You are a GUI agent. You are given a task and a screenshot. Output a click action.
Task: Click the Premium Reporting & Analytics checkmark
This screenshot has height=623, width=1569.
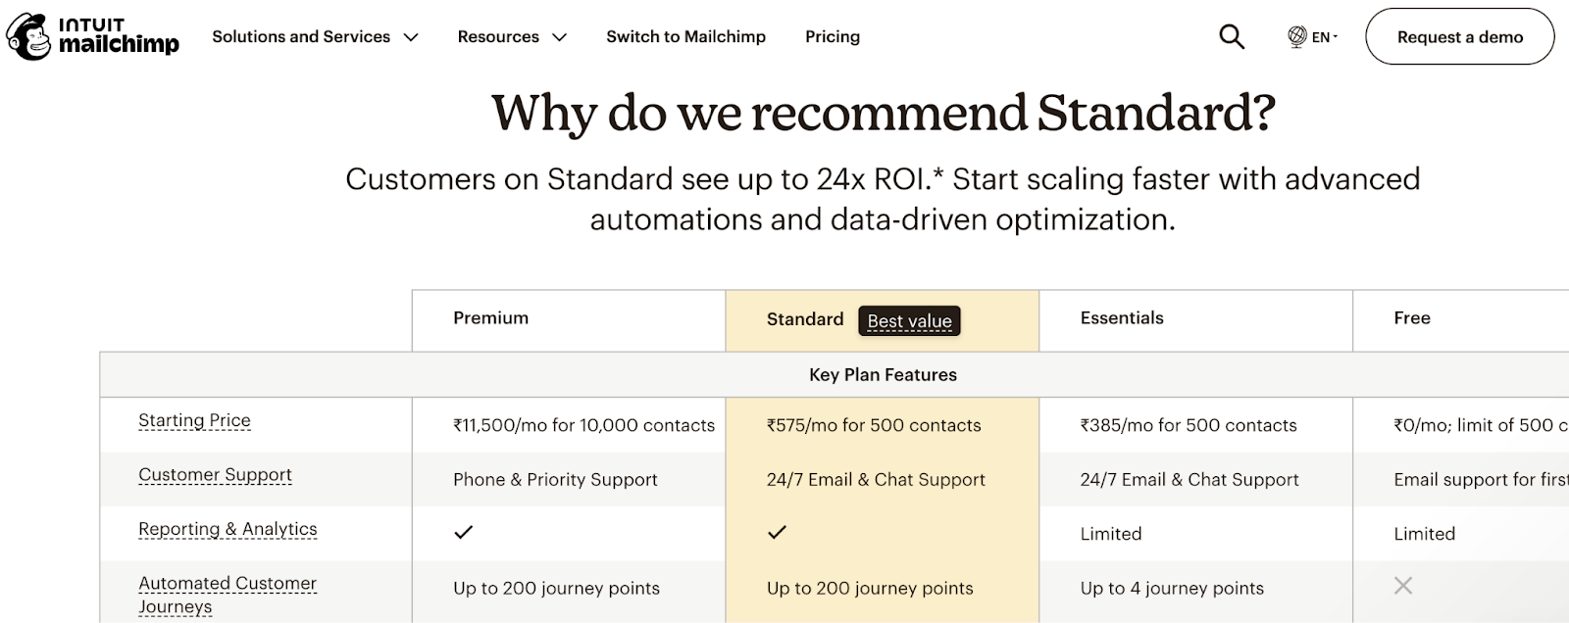point(464,532)
